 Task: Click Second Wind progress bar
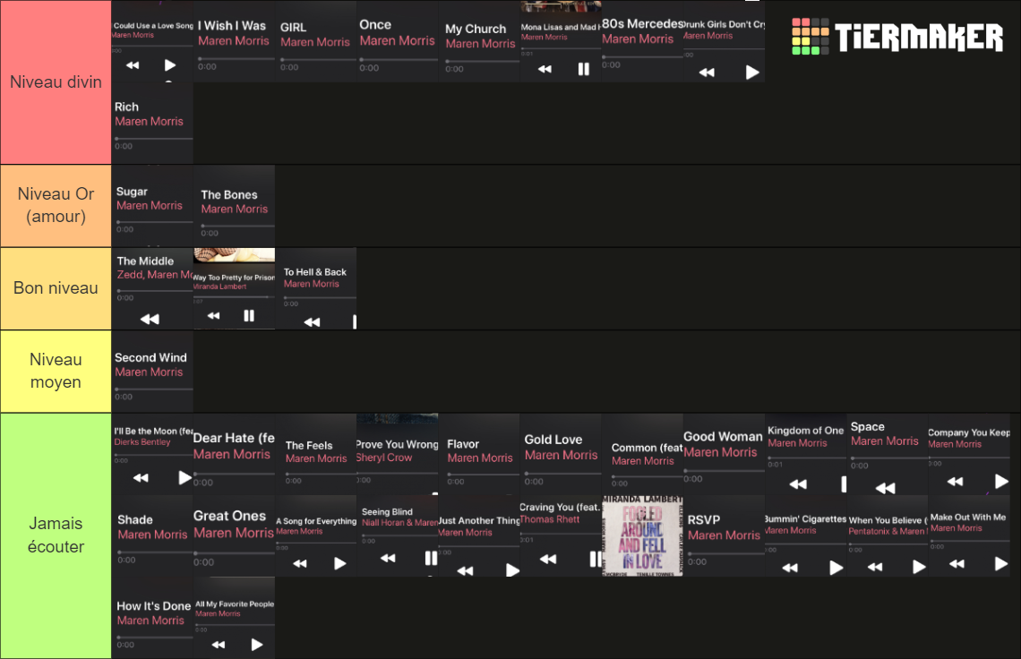point(154,389)
